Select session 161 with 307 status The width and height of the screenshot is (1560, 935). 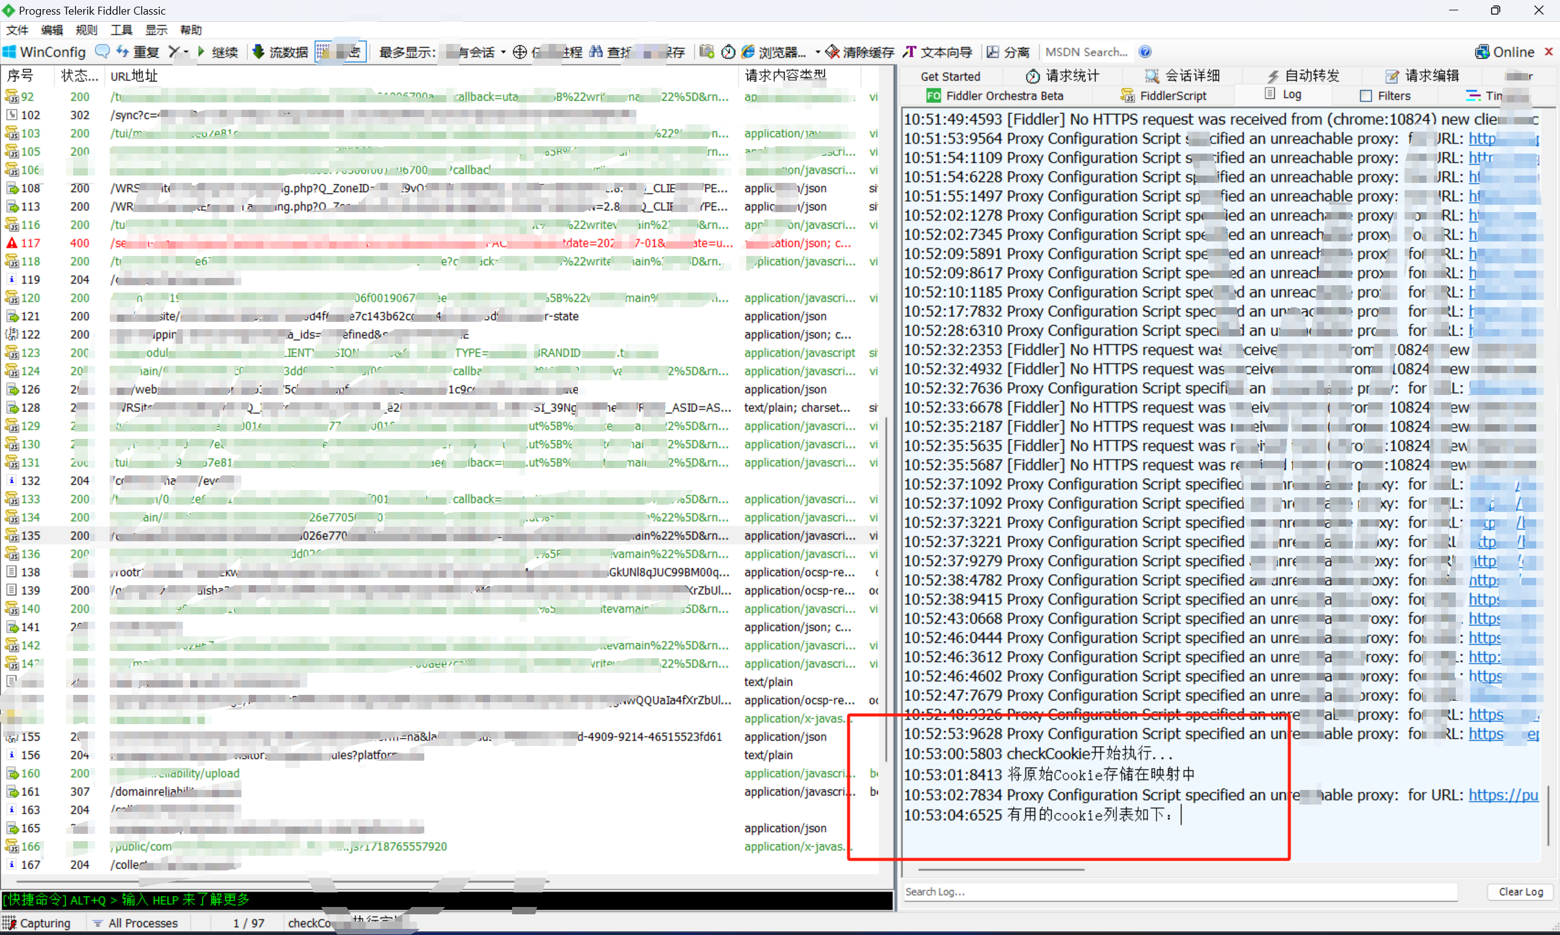pos(440,791)
